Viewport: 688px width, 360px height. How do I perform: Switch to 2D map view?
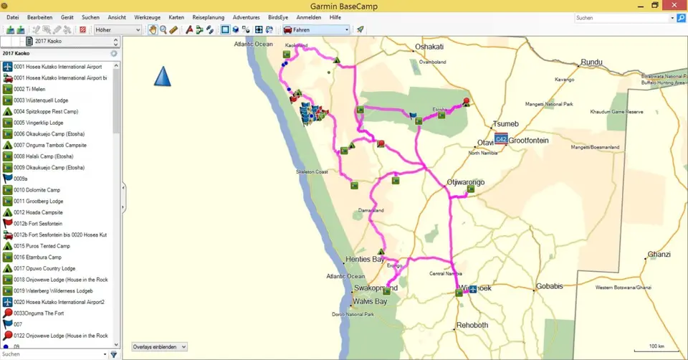pos(225,29)
